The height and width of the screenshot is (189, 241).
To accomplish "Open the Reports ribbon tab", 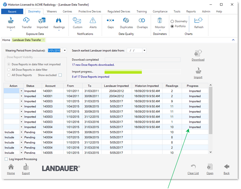I will (x=191, y=11).
